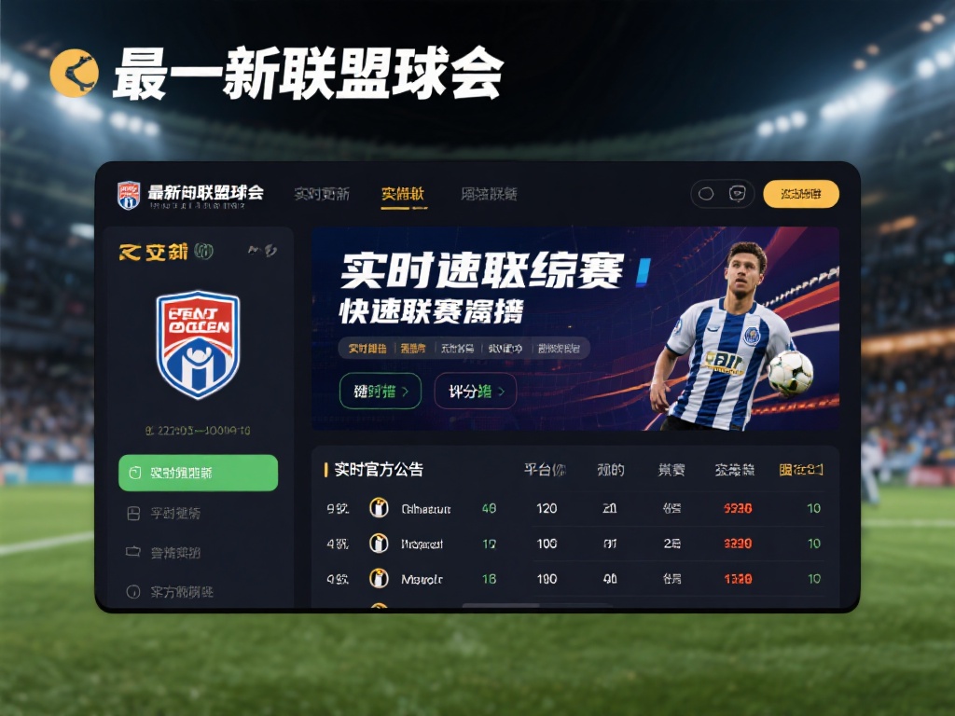Select the fourth sidebar item with the circle icon
The width and height of the screenshot is (955, 716).
(x=170, y=591)
